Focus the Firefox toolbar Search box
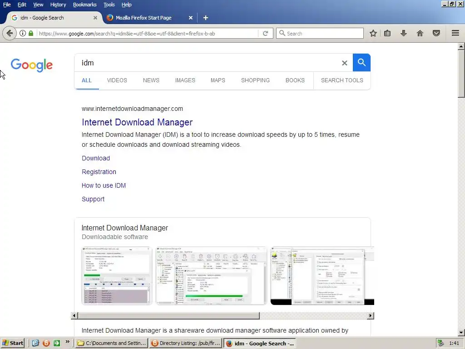Screen dimensions: 465x349 coord(320,33)
